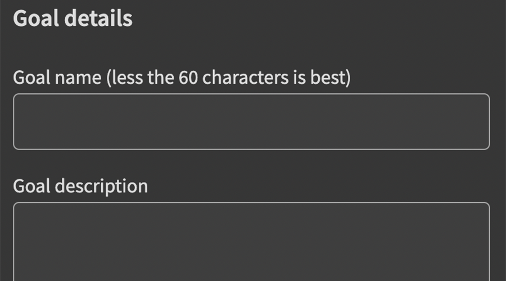
Task: Place cursor in Goal name box
Action: pos(251,121)
